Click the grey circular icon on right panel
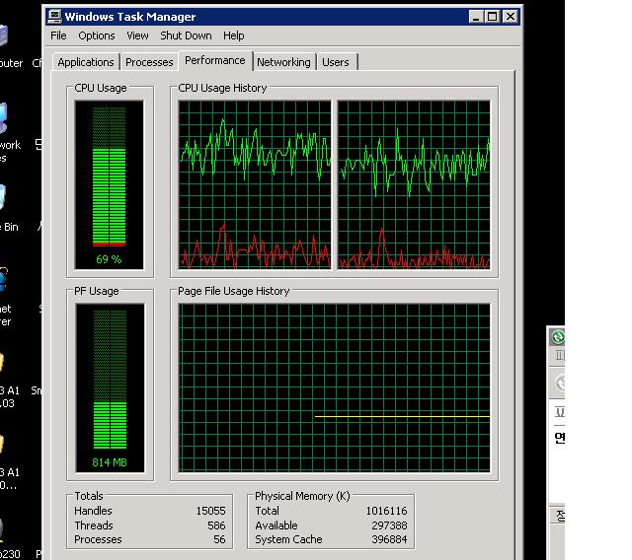 (560, 384)
